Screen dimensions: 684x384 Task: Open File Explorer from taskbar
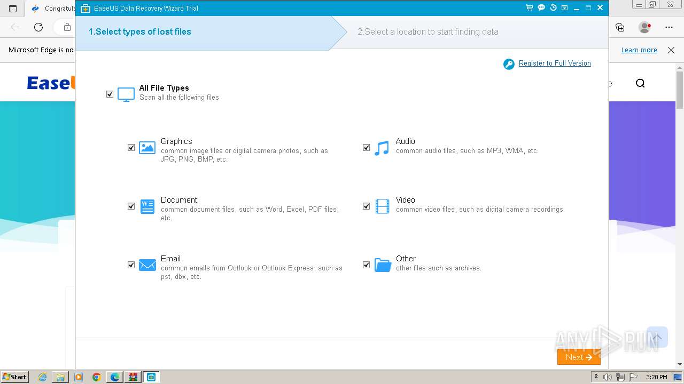(x=60, y=377)
